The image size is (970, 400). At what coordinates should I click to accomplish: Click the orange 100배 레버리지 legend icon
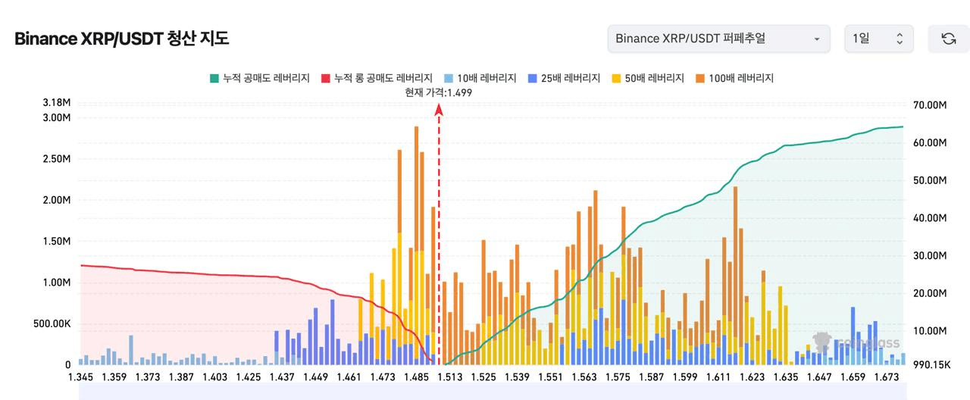(x=702, y=78)
